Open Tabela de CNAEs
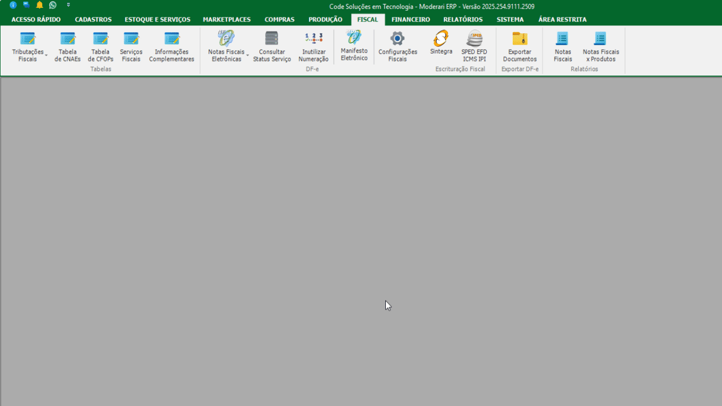722x406 pixels. click(68, 46)
